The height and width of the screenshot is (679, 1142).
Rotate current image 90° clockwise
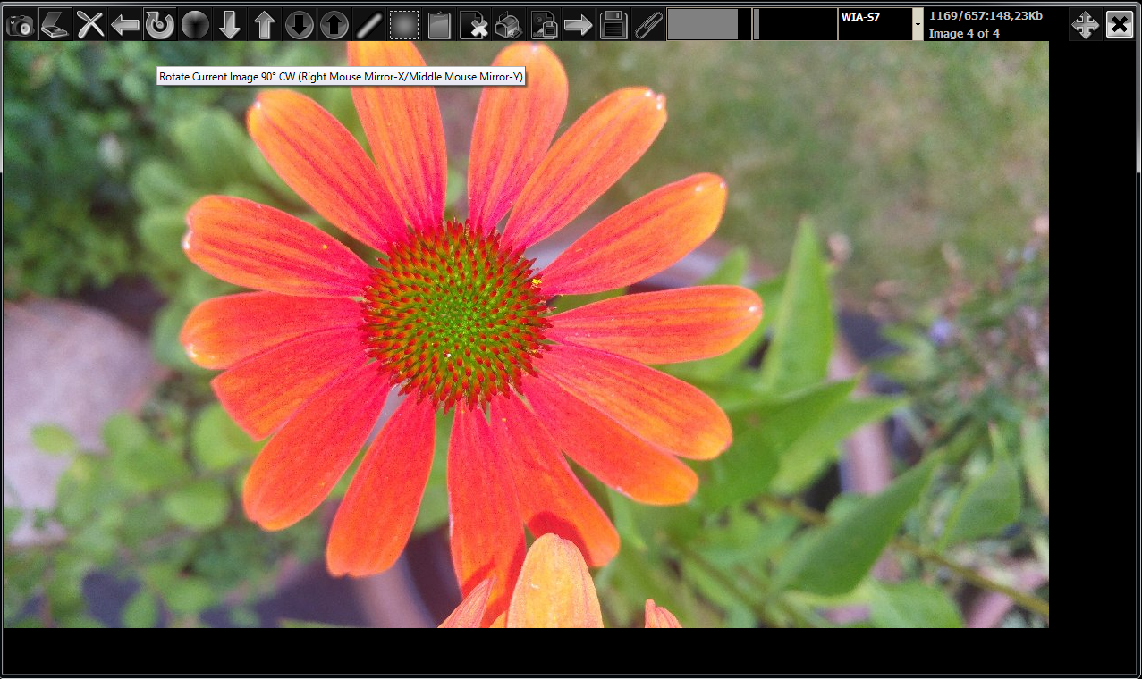coord(160,25)
